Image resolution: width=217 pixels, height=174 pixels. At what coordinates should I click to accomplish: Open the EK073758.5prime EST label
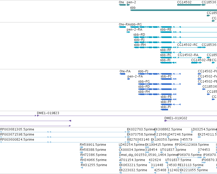point(141,135)
